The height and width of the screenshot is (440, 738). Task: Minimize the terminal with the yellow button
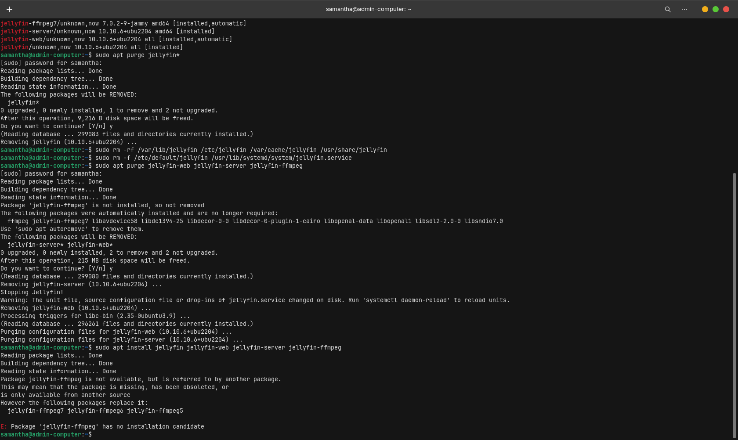coord(705,9)
